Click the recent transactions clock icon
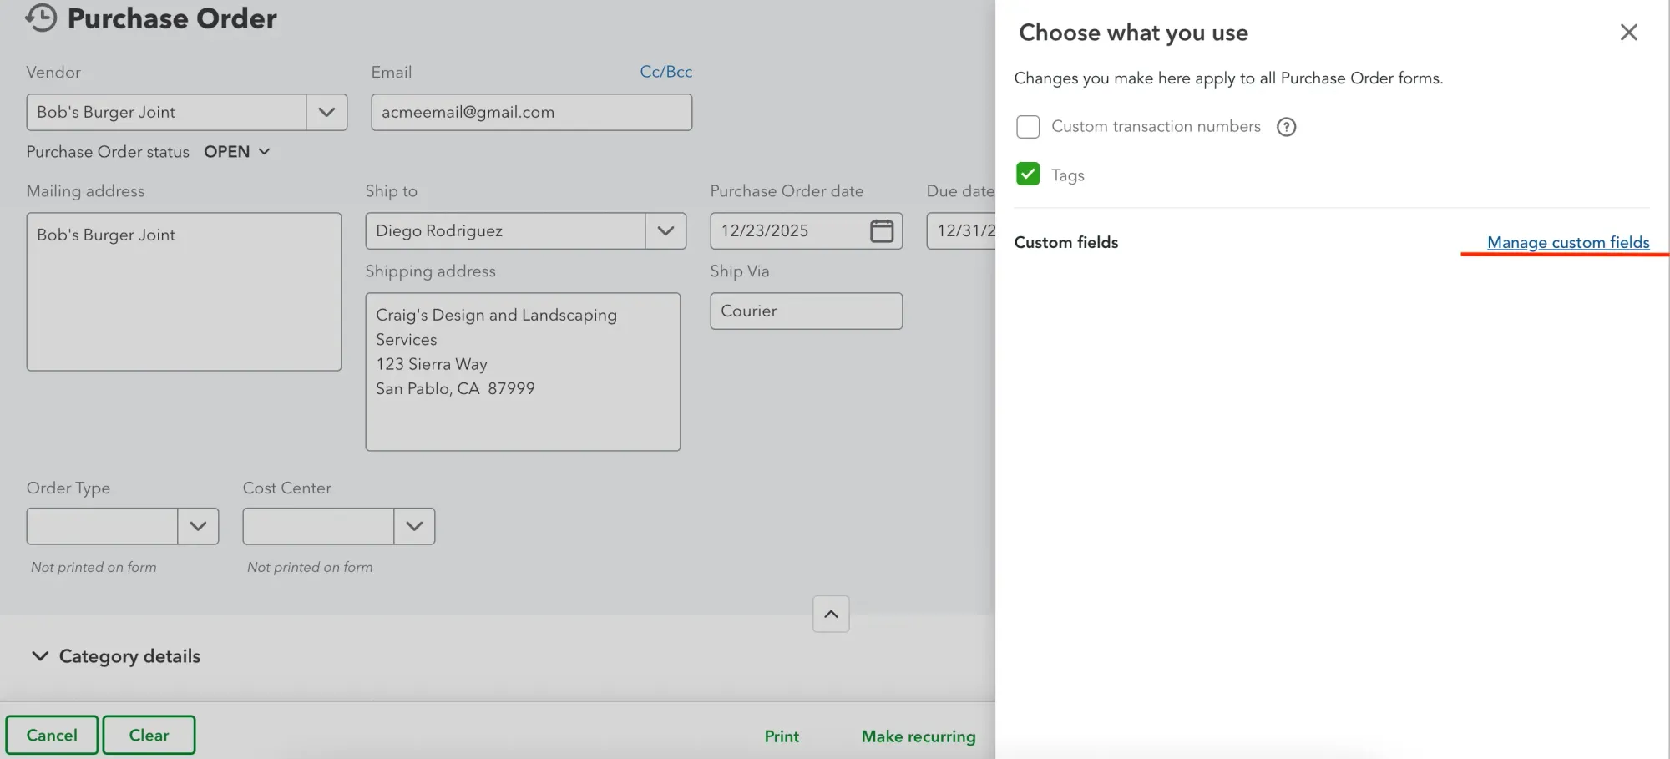The width and height of the screenshot is (1670, 759). 40,18
